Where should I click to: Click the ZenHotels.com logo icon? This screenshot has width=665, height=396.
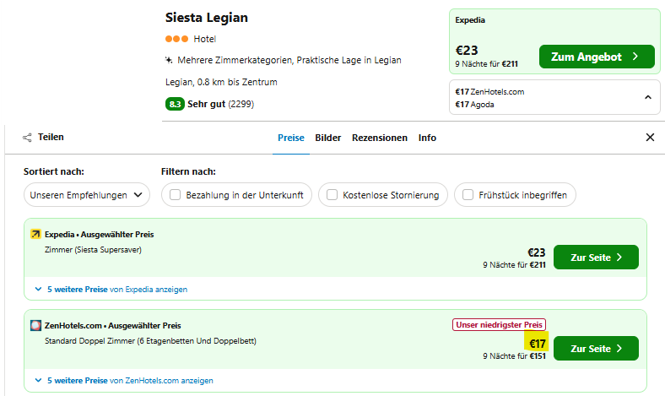[x=35, y=326]
